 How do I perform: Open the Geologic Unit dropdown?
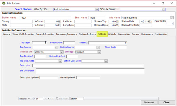pos(62,52)
